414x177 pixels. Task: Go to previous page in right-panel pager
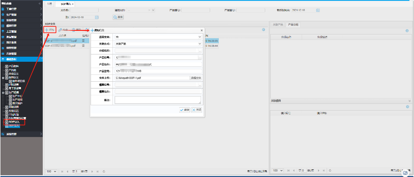pyautogui.click(x=293, y=170)
